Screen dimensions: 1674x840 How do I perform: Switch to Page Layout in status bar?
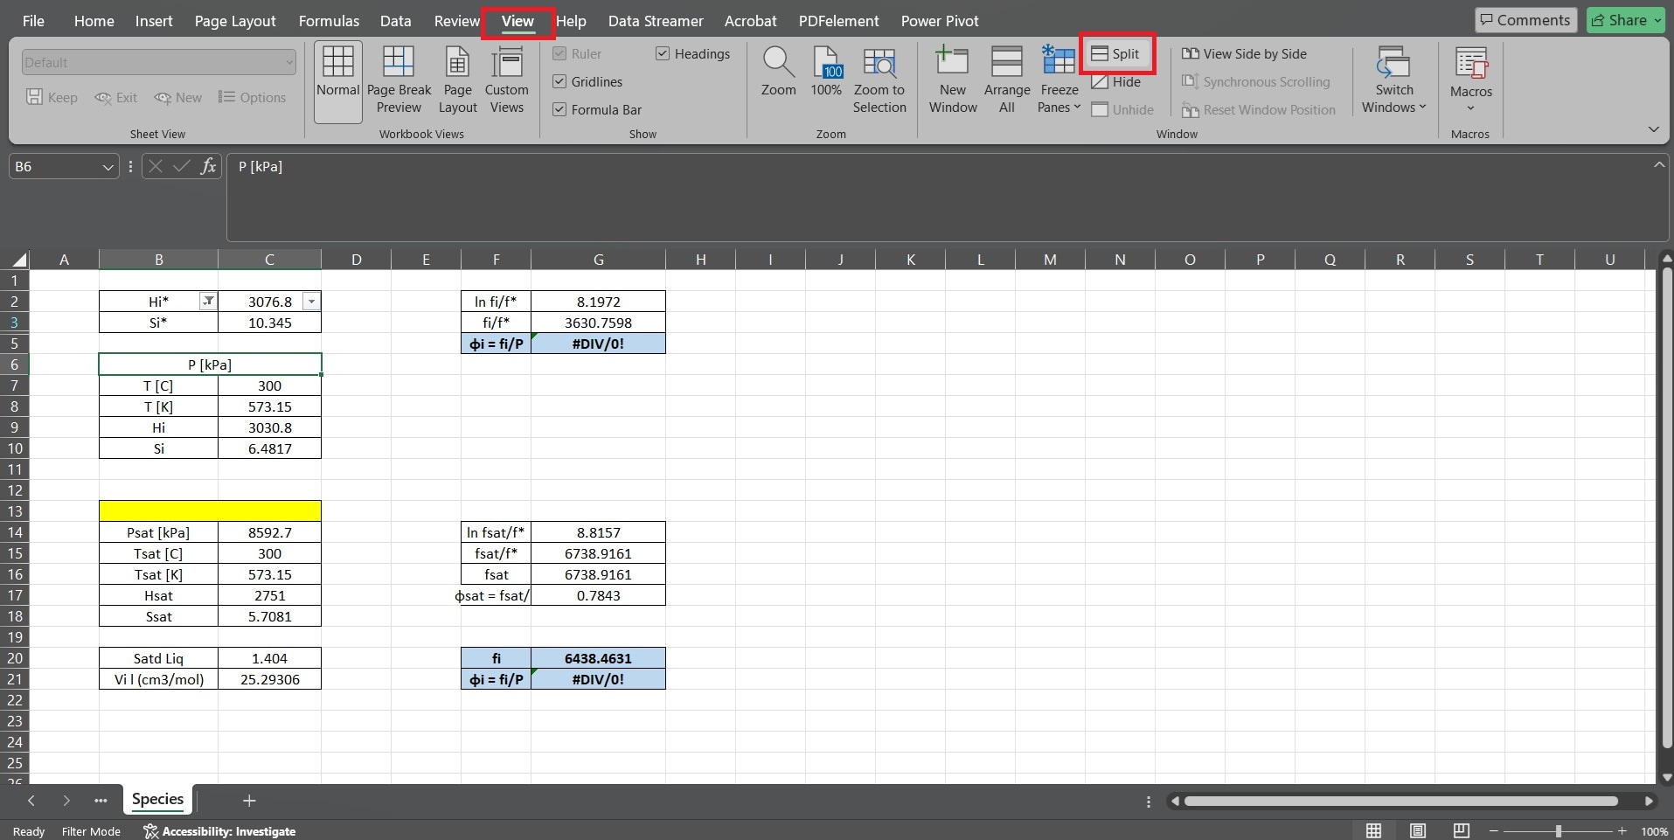point(1418,831)
